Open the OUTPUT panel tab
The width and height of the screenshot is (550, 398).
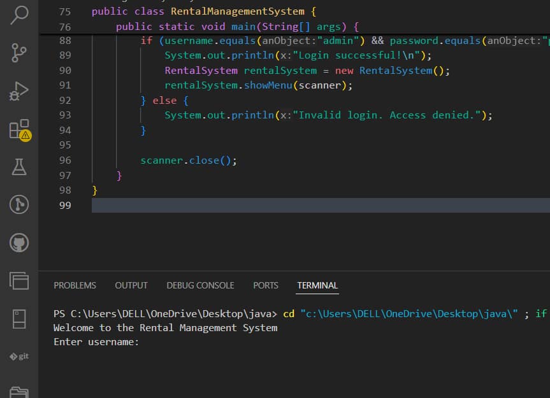131,285
